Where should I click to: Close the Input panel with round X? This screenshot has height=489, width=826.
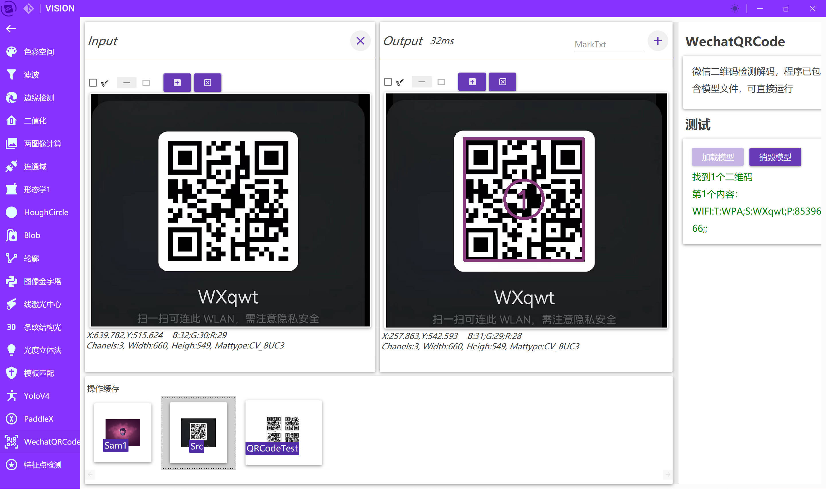[360, 41]
